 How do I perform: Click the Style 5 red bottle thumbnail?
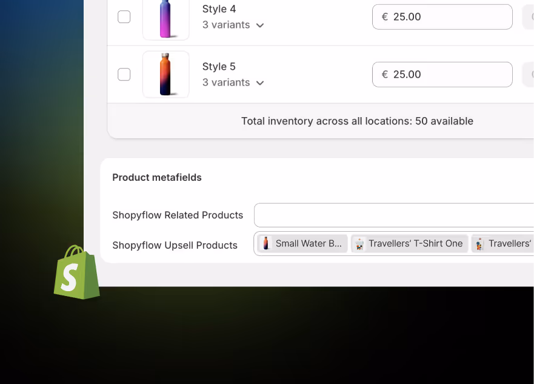165,74
